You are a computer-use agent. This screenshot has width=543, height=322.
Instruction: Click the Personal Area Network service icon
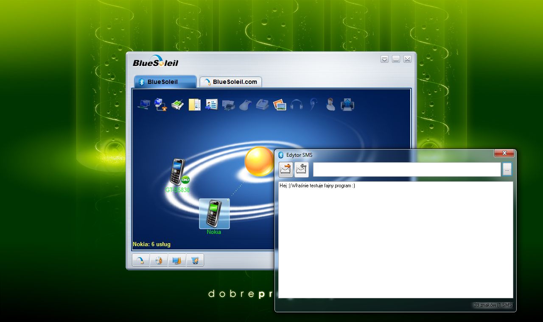144,104
